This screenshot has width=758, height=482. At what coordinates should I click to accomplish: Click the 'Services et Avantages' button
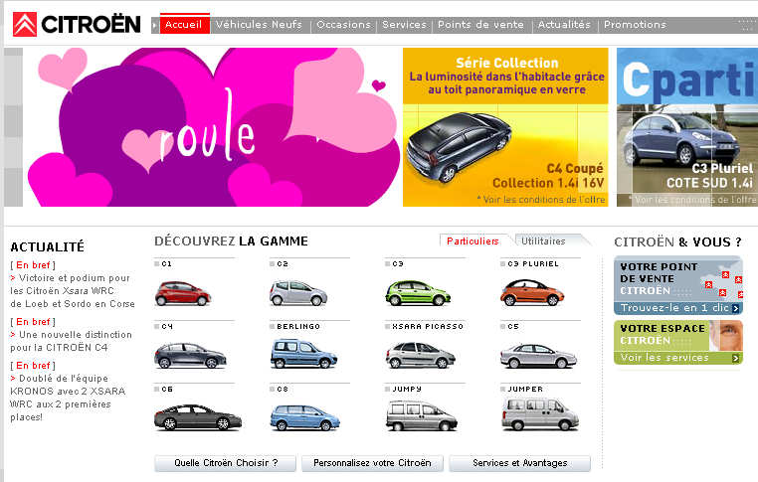coord(519,463)
